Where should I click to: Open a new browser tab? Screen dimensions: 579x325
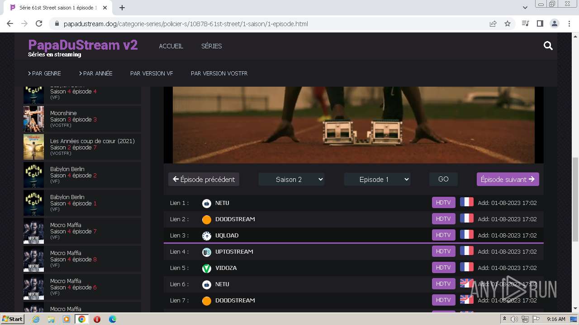122,8
